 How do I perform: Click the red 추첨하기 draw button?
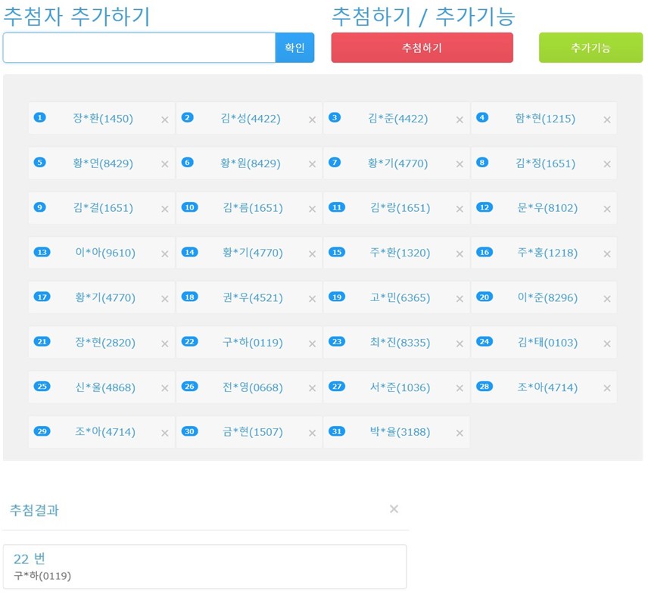(422, 48)
